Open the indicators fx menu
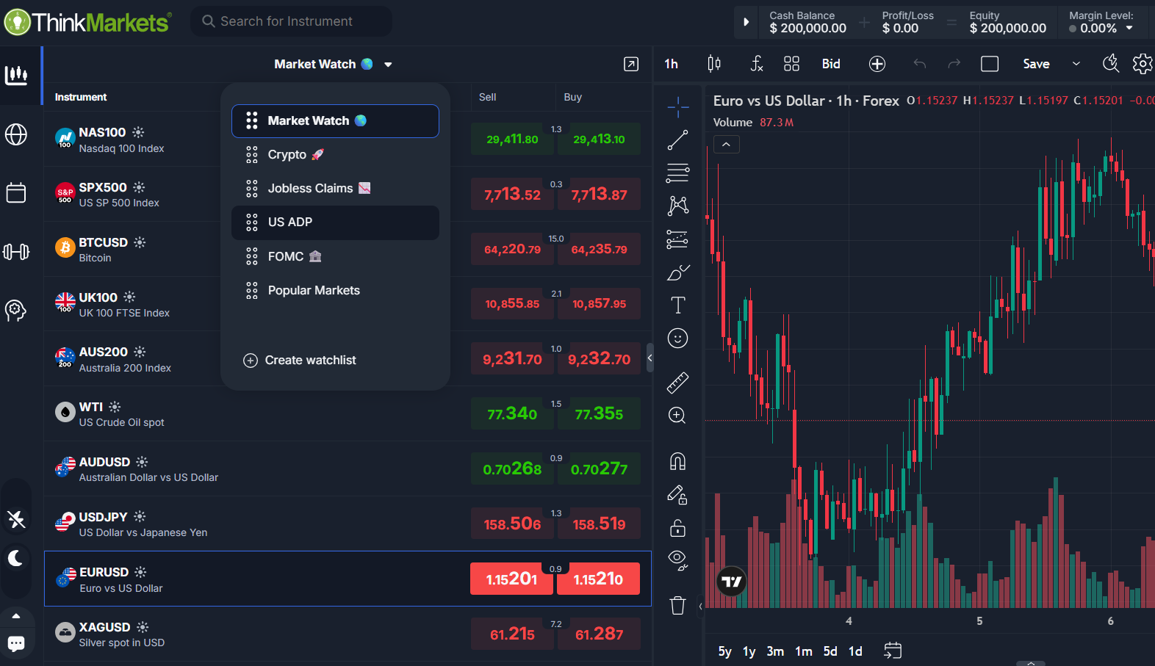The height and width of the screenshot is (666, 1155). pyautogui.click(x=757, y=64)
